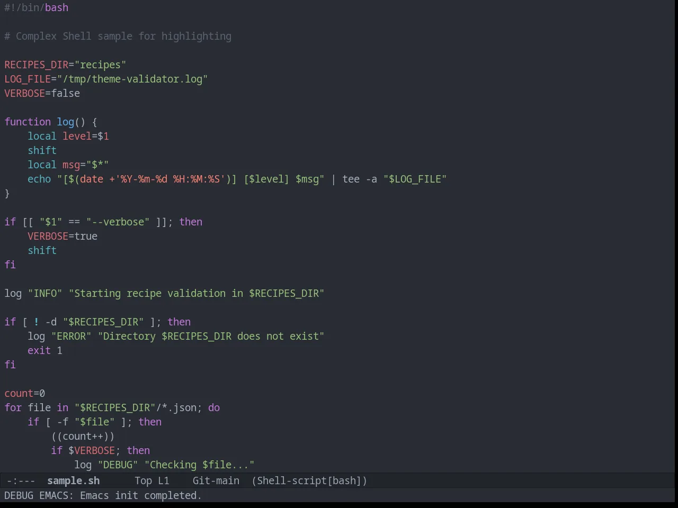Click the echo command in the log function
This screenshot has width=678, height=508.
[x=39, y=179]
